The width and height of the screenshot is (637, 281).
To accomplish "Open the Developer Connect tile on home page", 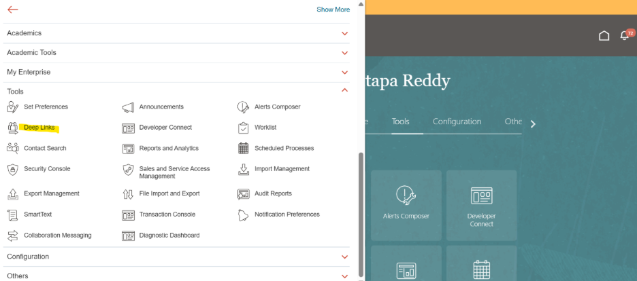I will [481, 205].
